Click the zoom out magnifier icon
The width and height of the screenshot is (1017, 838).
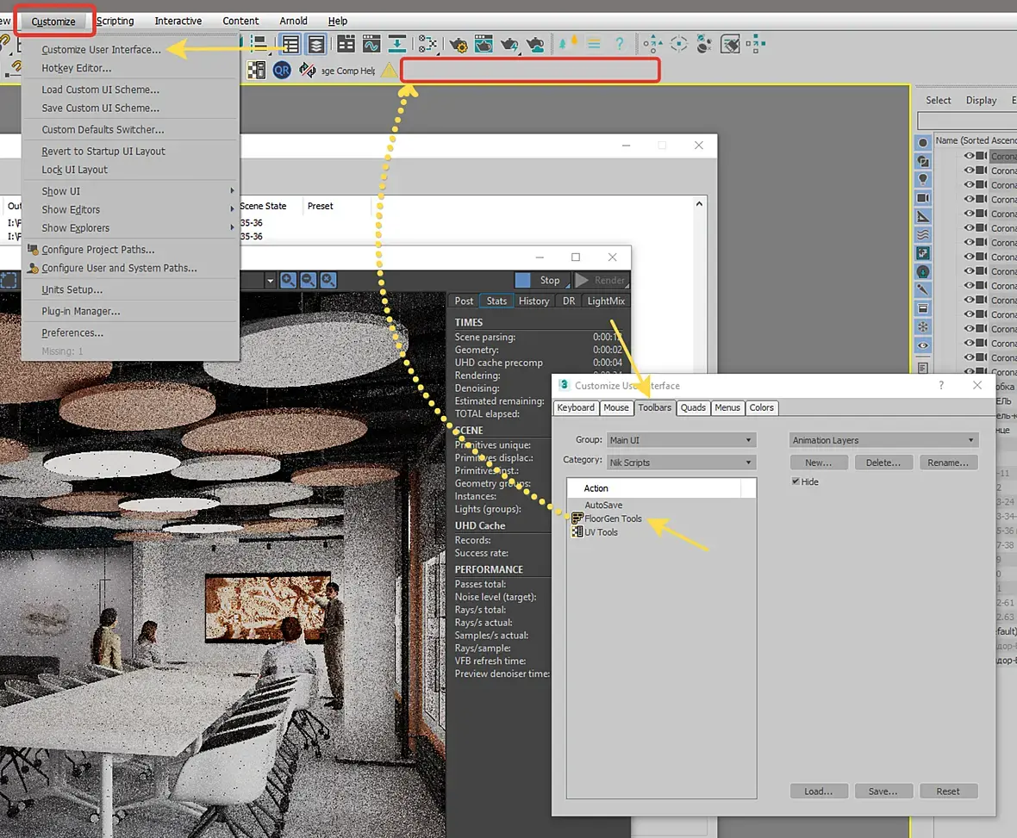(x=308, y=280)
